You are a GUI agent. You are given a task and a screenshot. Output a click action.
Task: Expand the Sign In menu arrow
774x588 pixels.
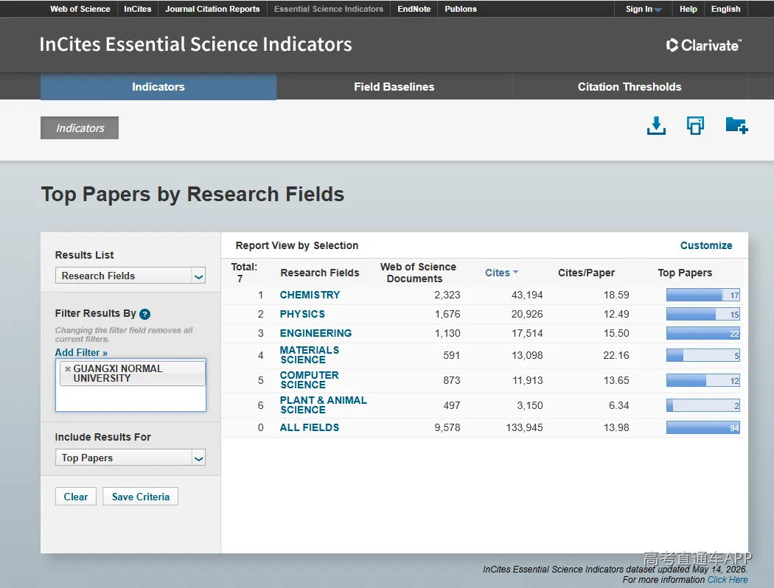(658, 10)
